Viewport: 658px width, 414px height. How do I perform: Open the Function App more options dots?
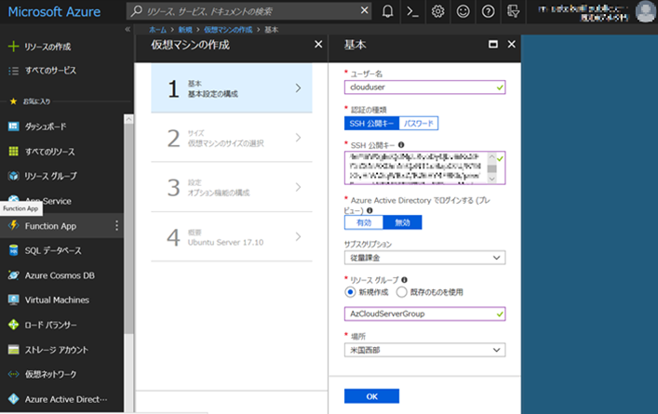coord(116,226)
